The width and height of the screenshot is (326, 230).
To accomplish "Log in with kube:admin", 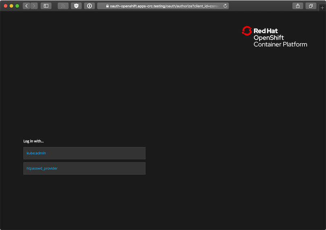I will (x=84, y=153).
